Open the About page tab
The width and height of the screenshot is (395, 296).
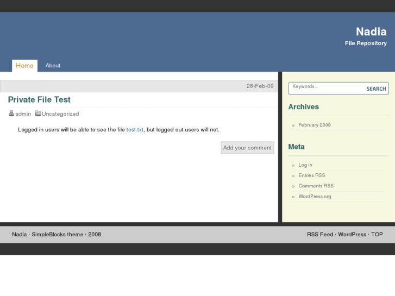53,66
